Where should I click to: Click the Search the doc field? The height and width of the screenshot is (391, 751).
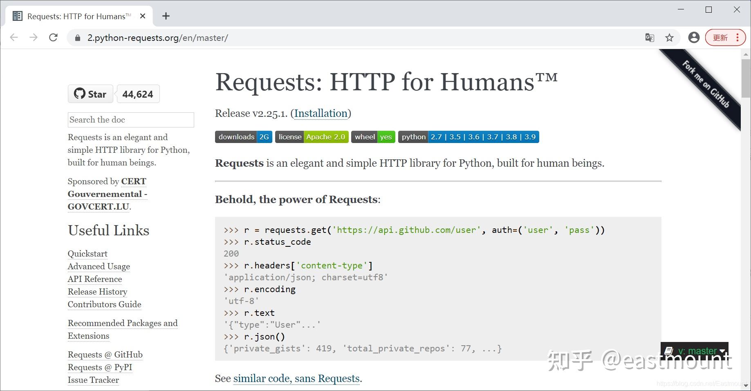coord(131,120)
